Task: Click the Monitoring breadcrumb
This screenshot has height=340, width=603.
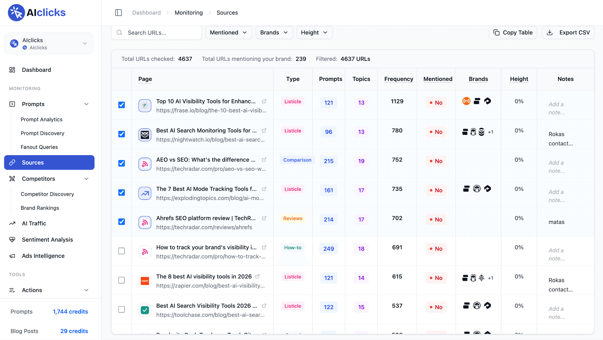Action: coord(189,13)
